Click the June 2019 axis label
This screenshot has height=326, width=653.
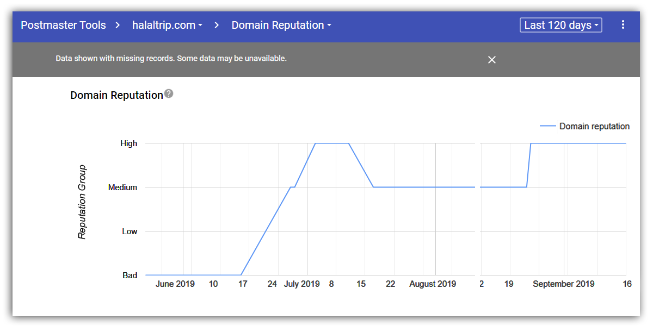[x=175, y=284]
